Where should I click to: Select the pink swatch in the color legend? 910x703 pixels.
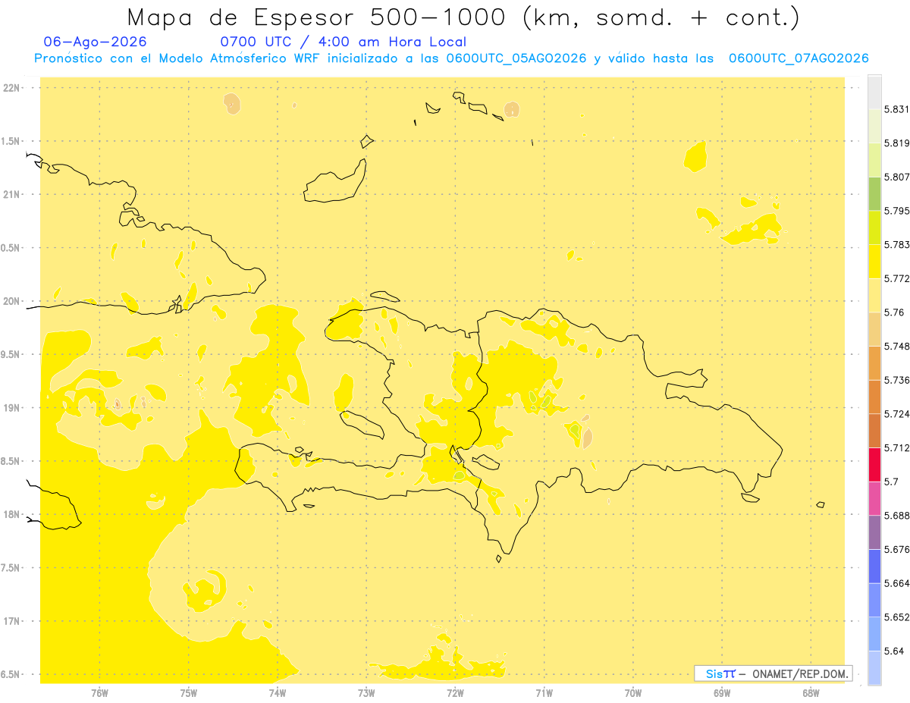(x=875, y=498)
